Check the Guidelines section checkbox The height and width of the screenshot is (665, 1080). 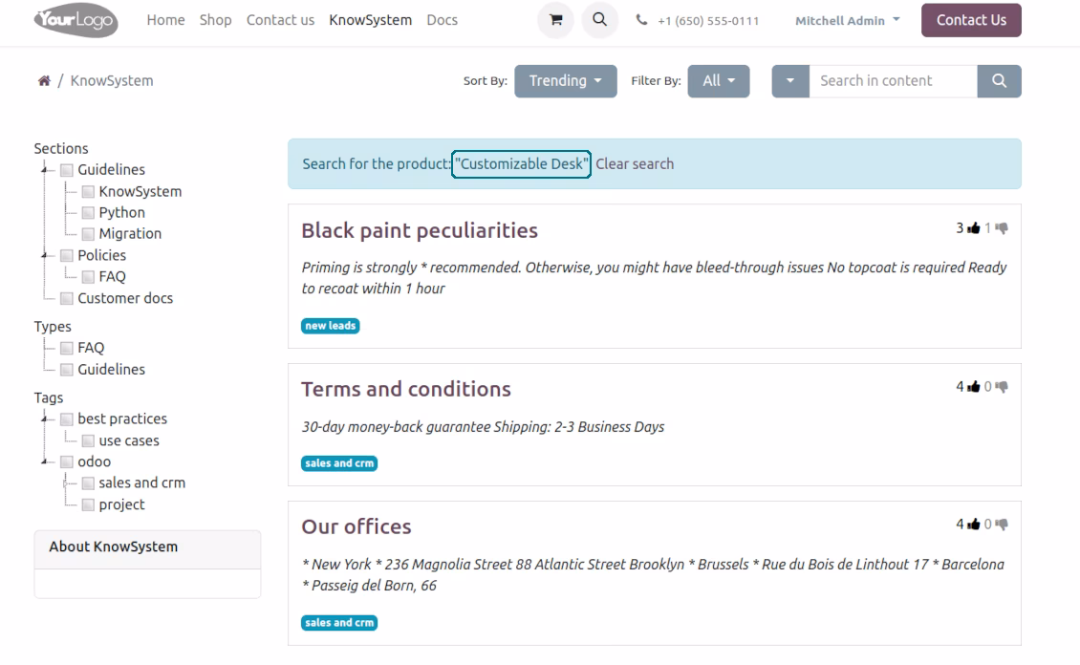pos(67,170)
